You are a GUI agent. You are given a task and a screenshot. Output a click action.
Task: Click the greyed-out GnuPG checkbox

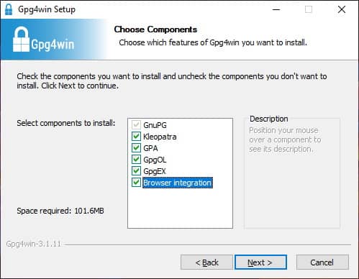tap(136, 125)
